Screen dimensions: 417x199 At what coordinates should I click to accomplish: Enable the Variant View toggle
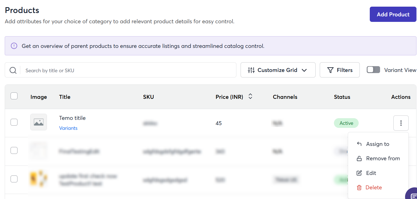[x=373, y=70]
